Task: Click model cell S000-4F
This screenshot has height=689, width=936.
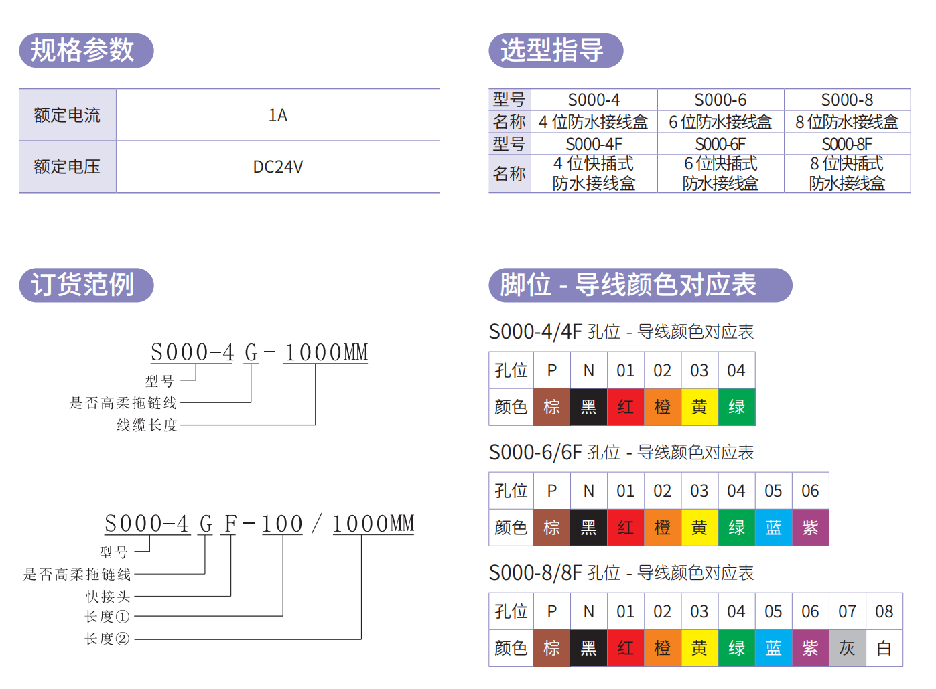Action: 594,144
